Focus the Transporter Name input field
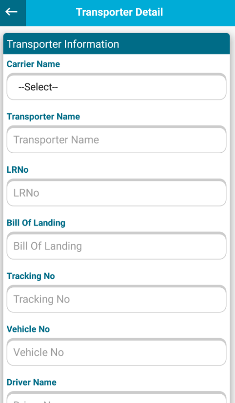Screen dimensions: 235x403 tap(117, 140)
